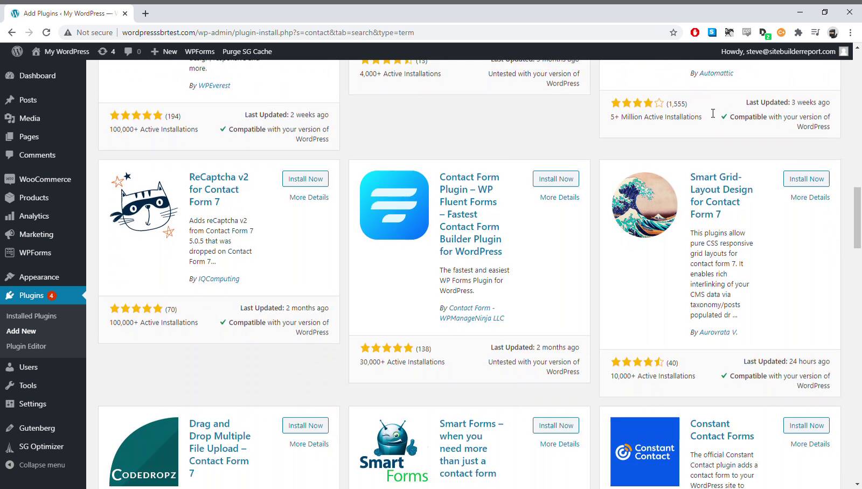Open the WooCommerce sidebar menu
Image resolution: width=862 pixels, height=489 pixels.
coord(45,179)
